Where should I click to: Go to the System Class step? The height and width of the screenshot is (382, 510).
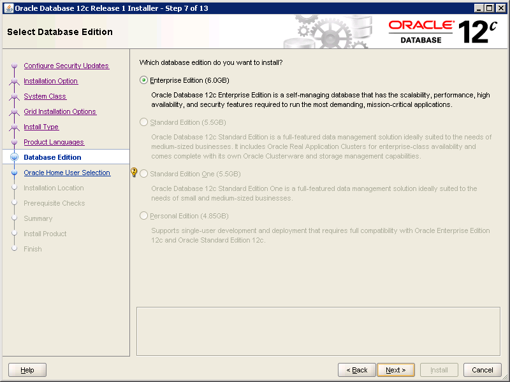pyautogui.click(x=45, y=96)
